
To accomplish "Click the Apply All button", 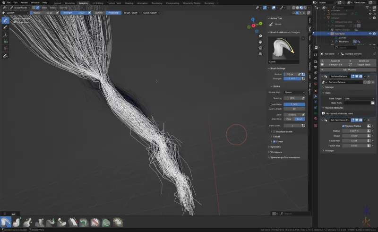I will pos(334,61).
